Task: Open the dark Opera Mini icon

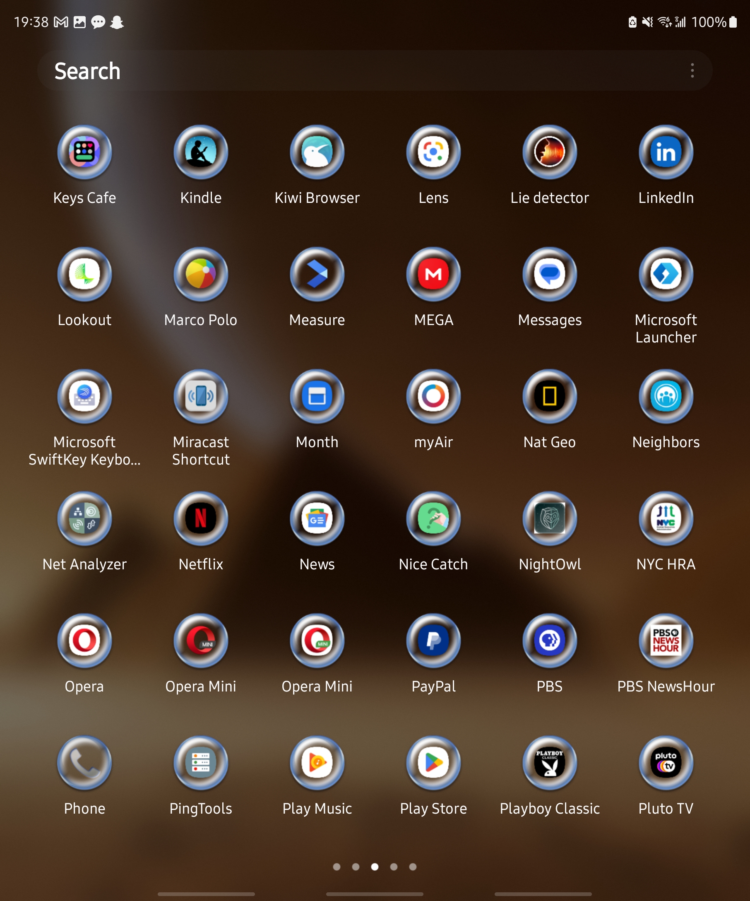Action: click(201, 641)
